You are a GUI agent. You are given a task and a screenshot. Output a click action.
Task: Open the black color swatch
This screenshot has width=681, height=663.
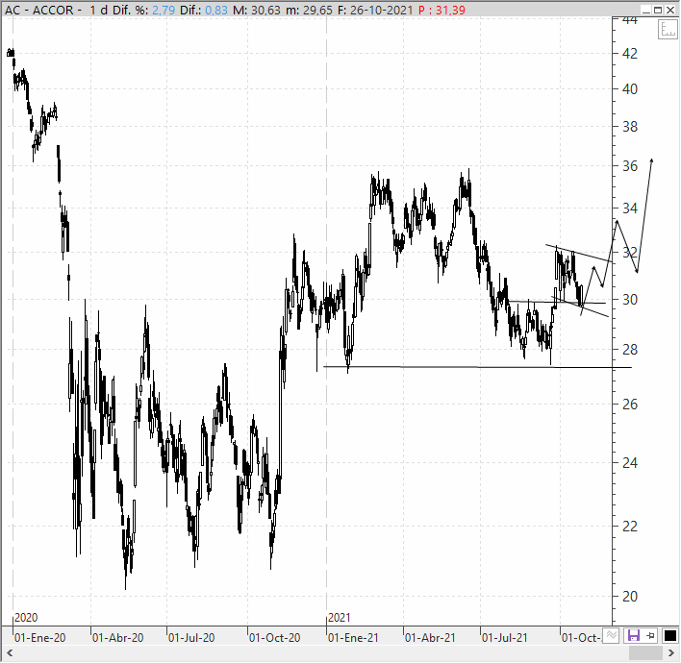coord(670,636)
